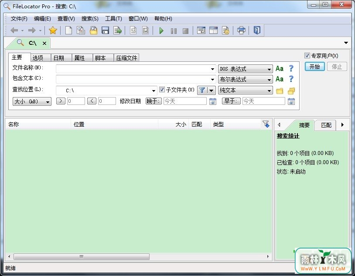The width and height of the screenshot is (355, 276).
Task: Toggle the less-than size button
Action: click(92, 101)
